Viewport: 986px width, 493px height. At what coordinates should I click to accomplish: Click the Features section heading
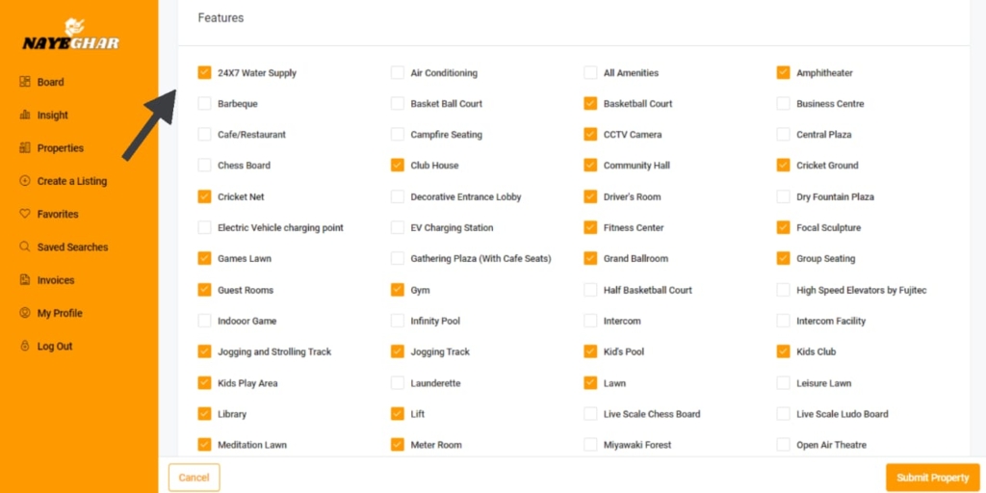pyautogui.click(x=221, y=17)
